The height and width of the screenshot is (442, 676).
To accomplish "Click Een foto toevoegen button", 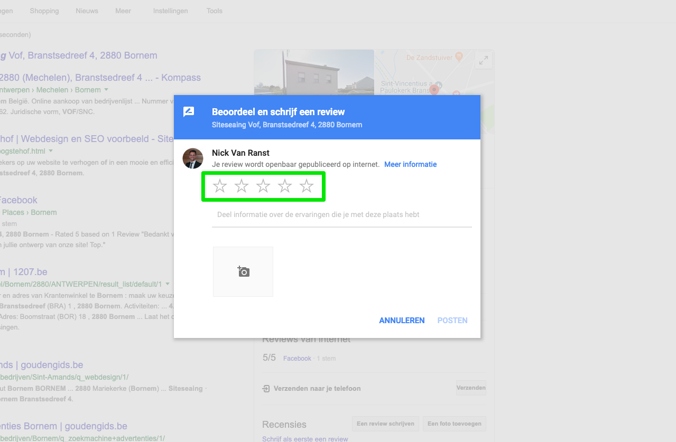I will (x=455, y=424).
